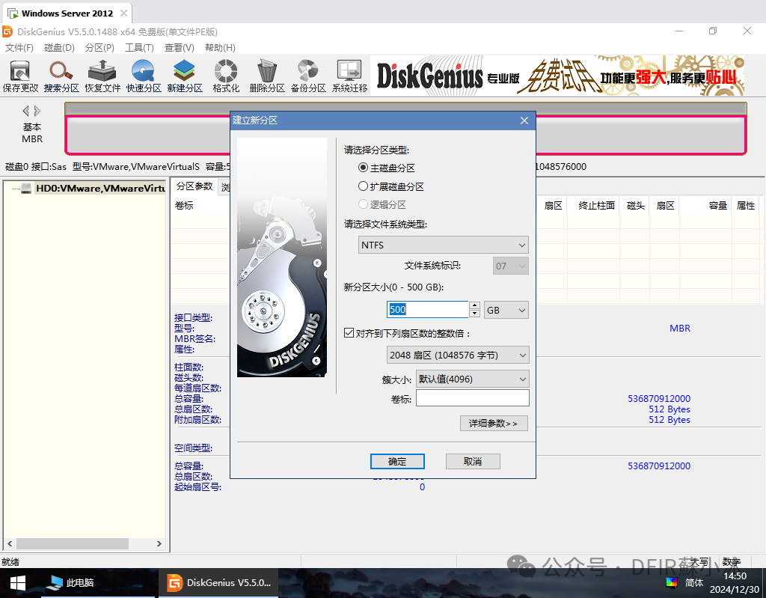Click left arrow of tree scrollbar
The height and width of the screenshot is (598, 766).
point(10,543)
